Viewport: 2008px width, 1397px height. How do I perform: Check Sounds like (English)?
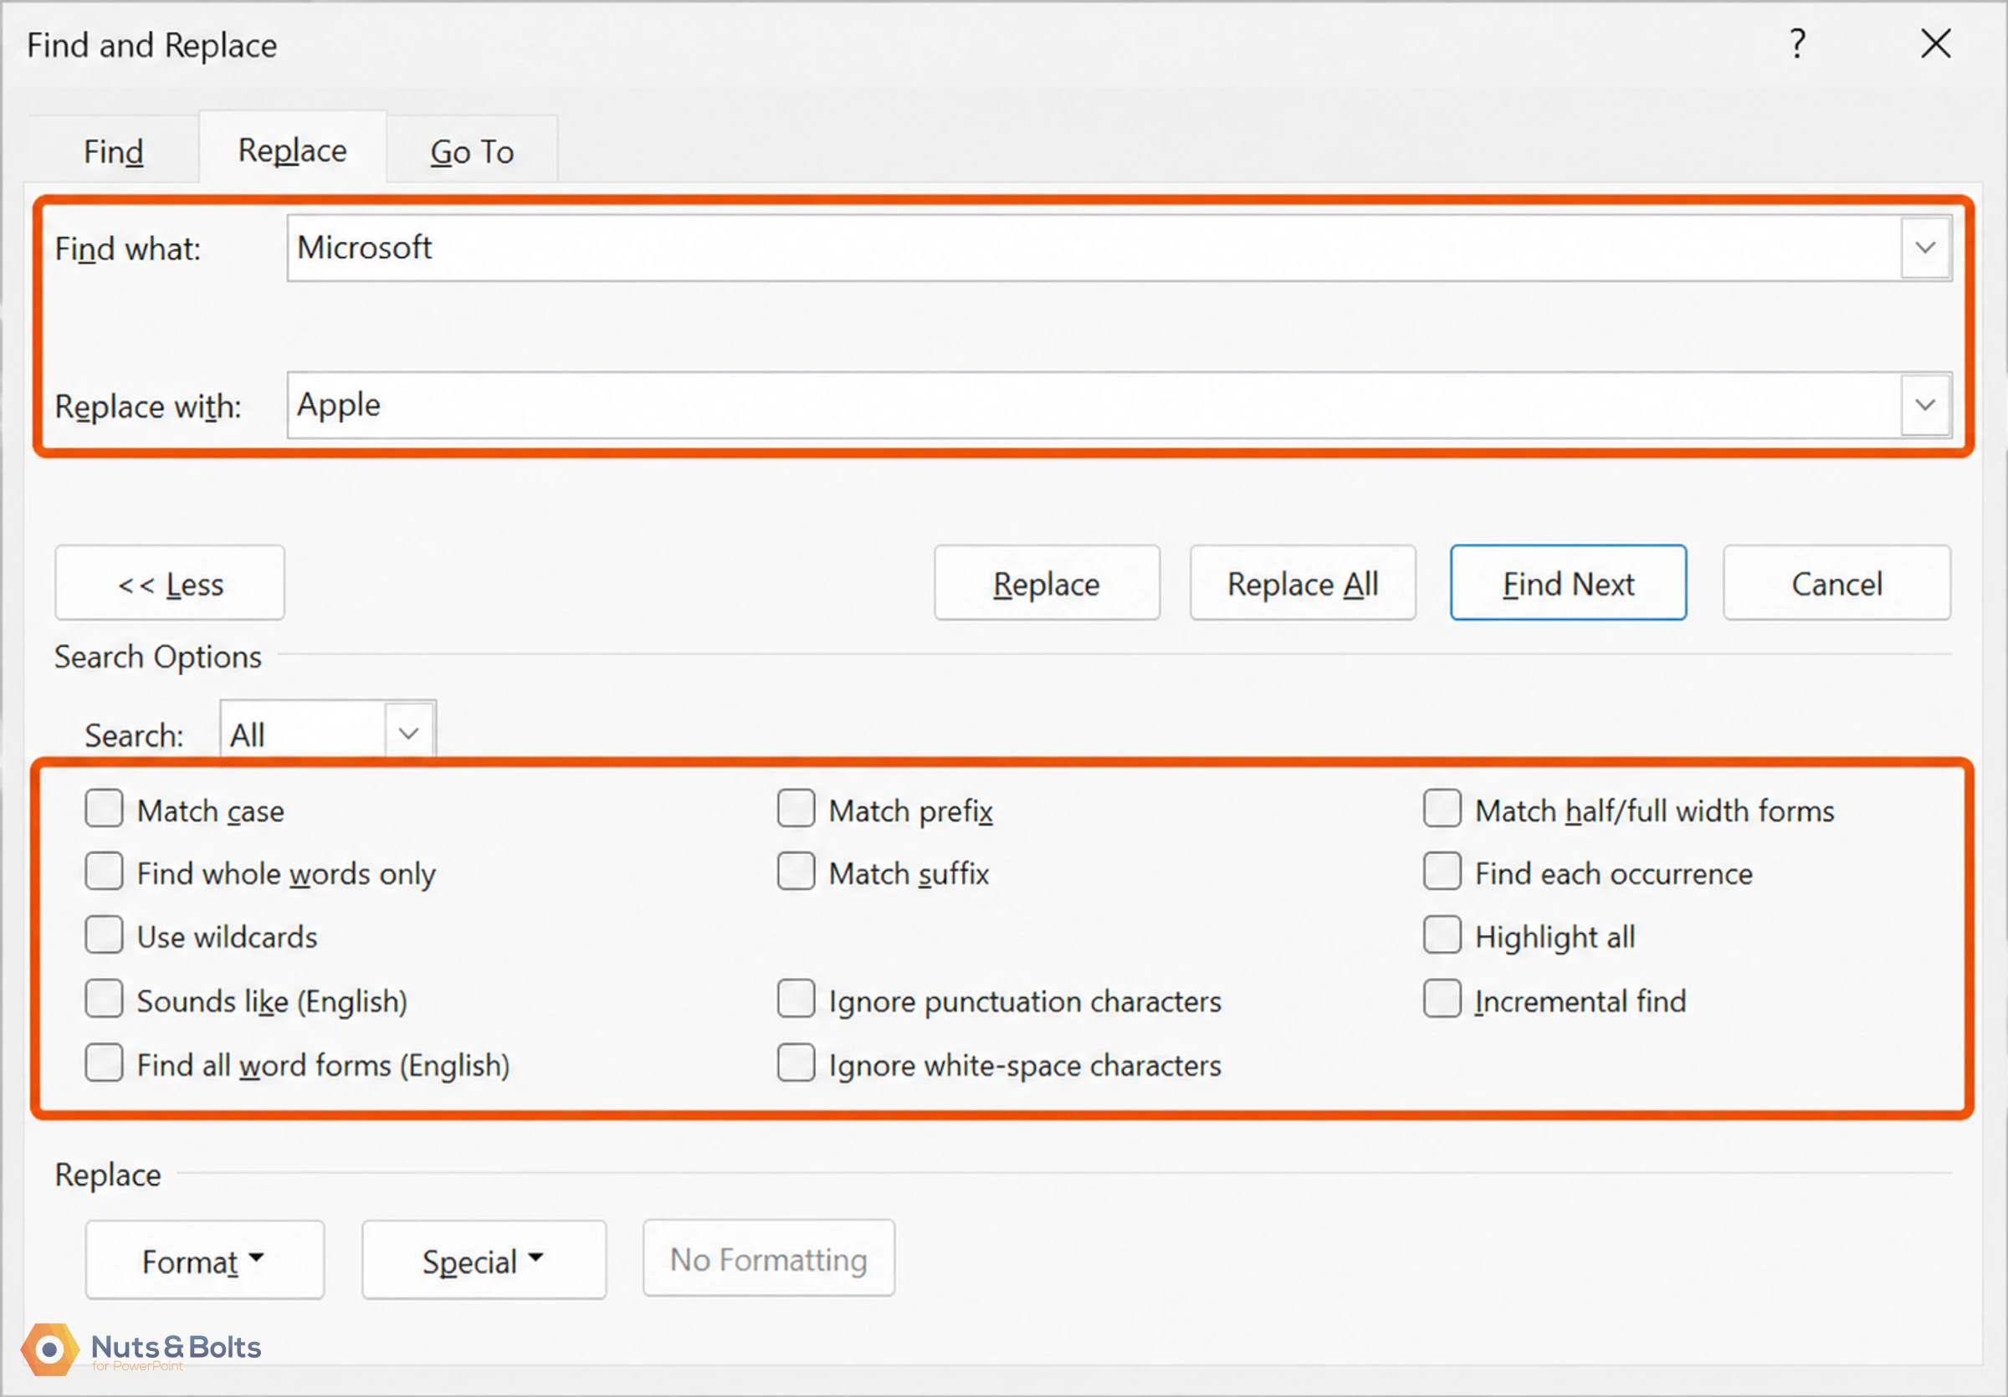coord(104,998)
